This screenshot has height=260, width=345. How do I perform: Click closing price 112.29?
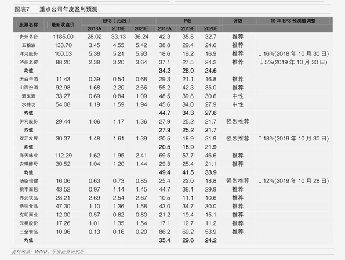click(x=63, y=156)
